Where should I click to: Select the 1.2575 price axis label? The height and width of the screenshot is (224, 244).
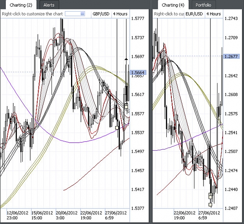[231, 114]
